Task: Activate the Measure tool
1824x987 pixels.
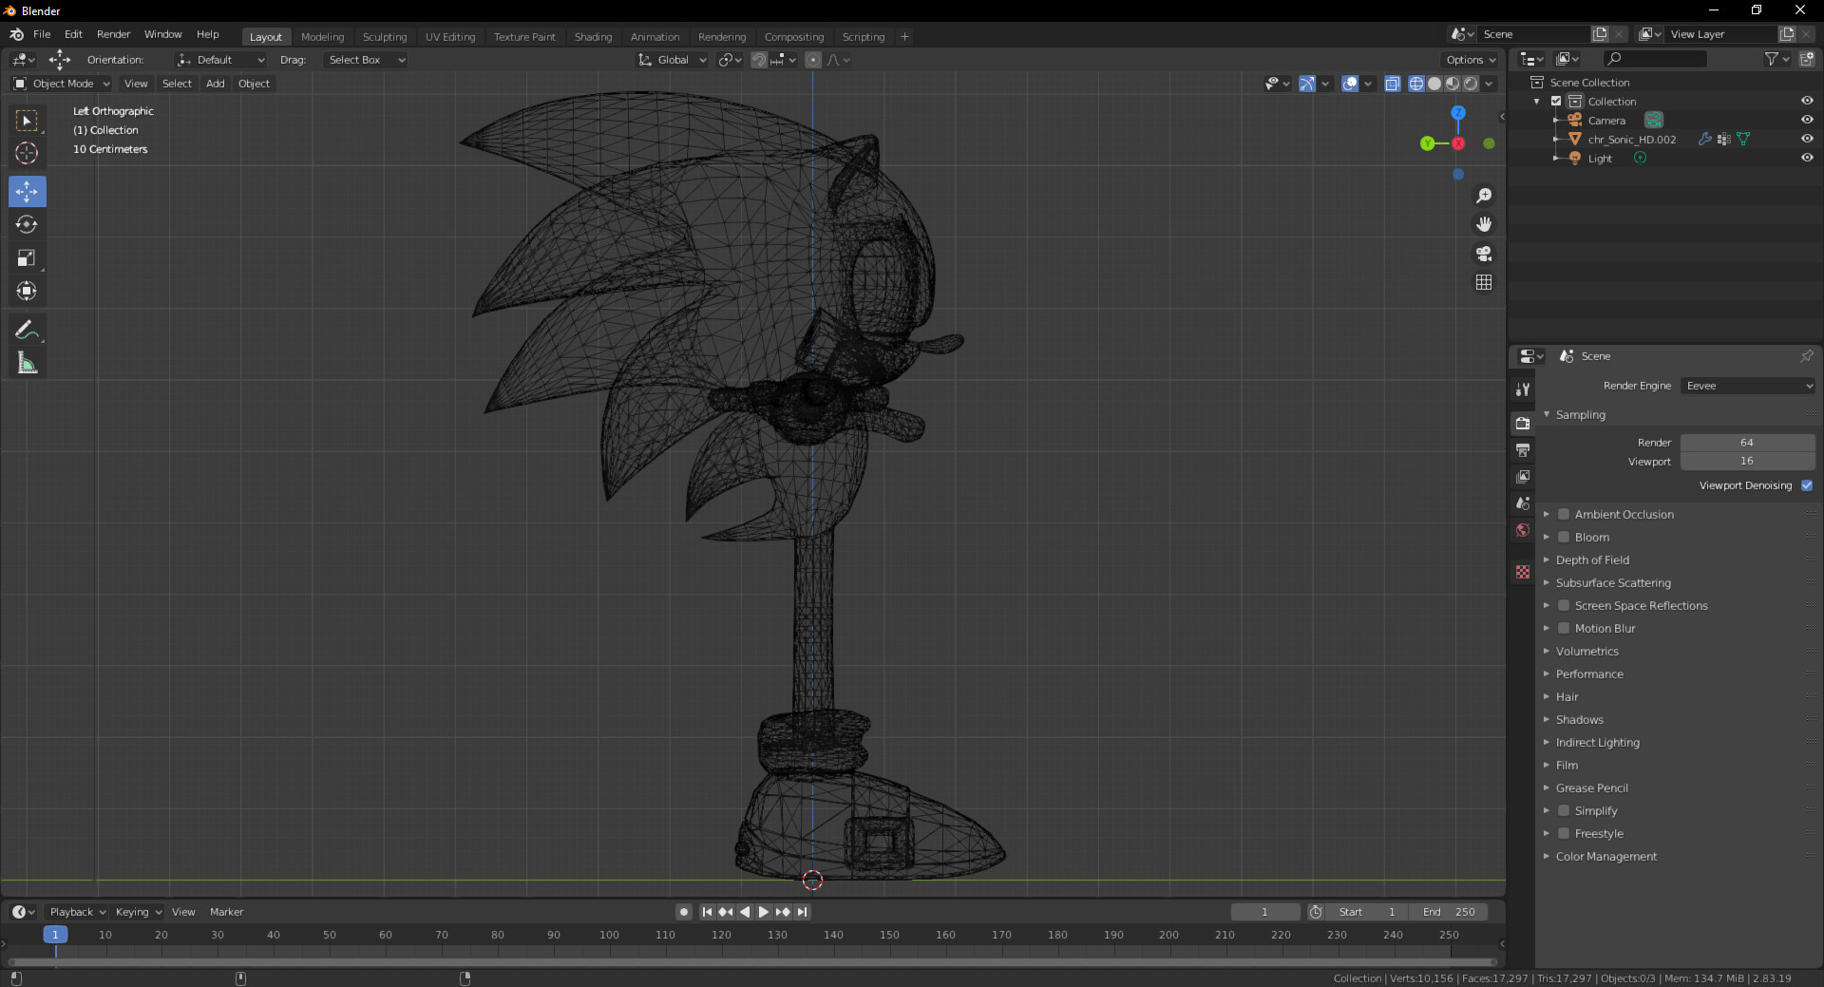Action: click(x=27, y=362)
